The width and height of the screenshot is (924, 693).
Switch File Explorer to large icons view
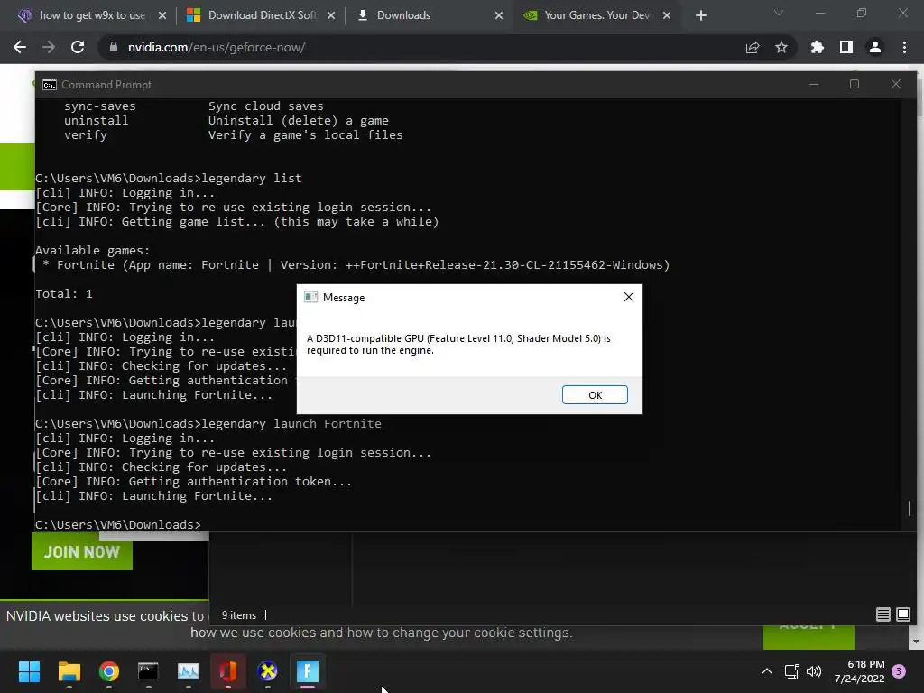[x=902, y=614]
